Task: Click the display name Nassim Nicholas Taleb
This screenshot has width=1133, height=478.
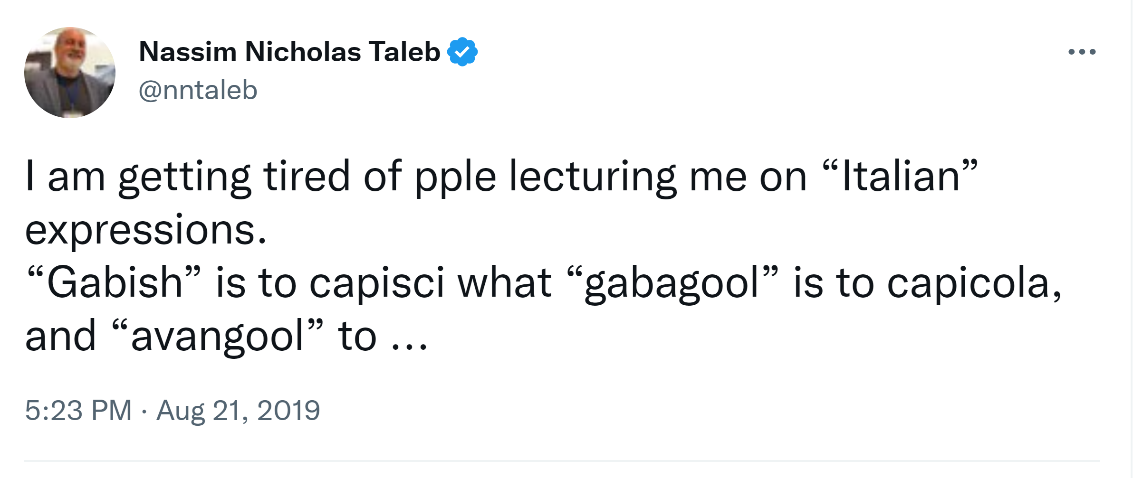Action: pos(289,52)
